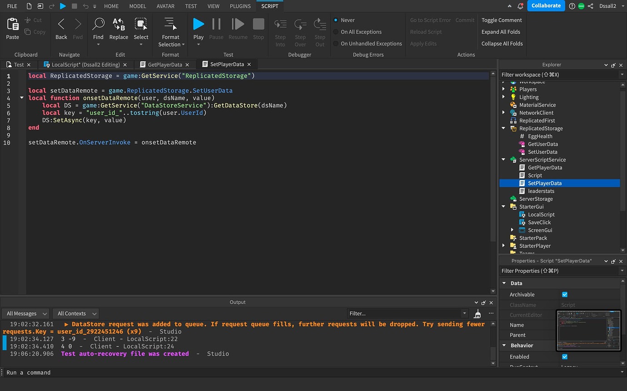Click the new file icon in title bar
This screenshot has width=627, height=391.
click(x=29, y=6)
